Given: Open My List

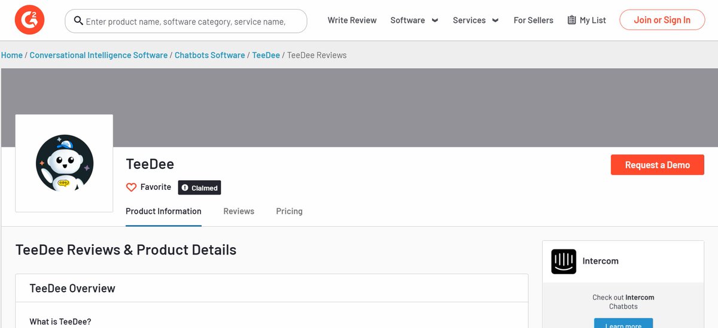Looking at the screenshot, I should [586, 20].
